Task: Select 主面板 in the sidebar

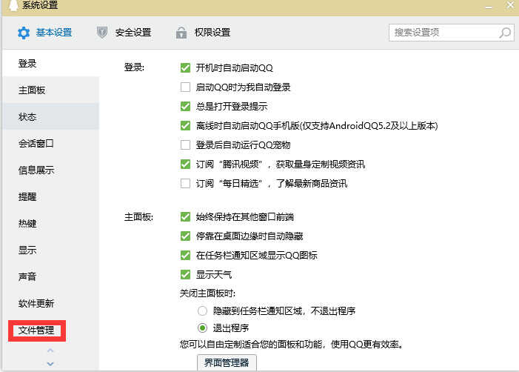Action: [x=50, y=90]
